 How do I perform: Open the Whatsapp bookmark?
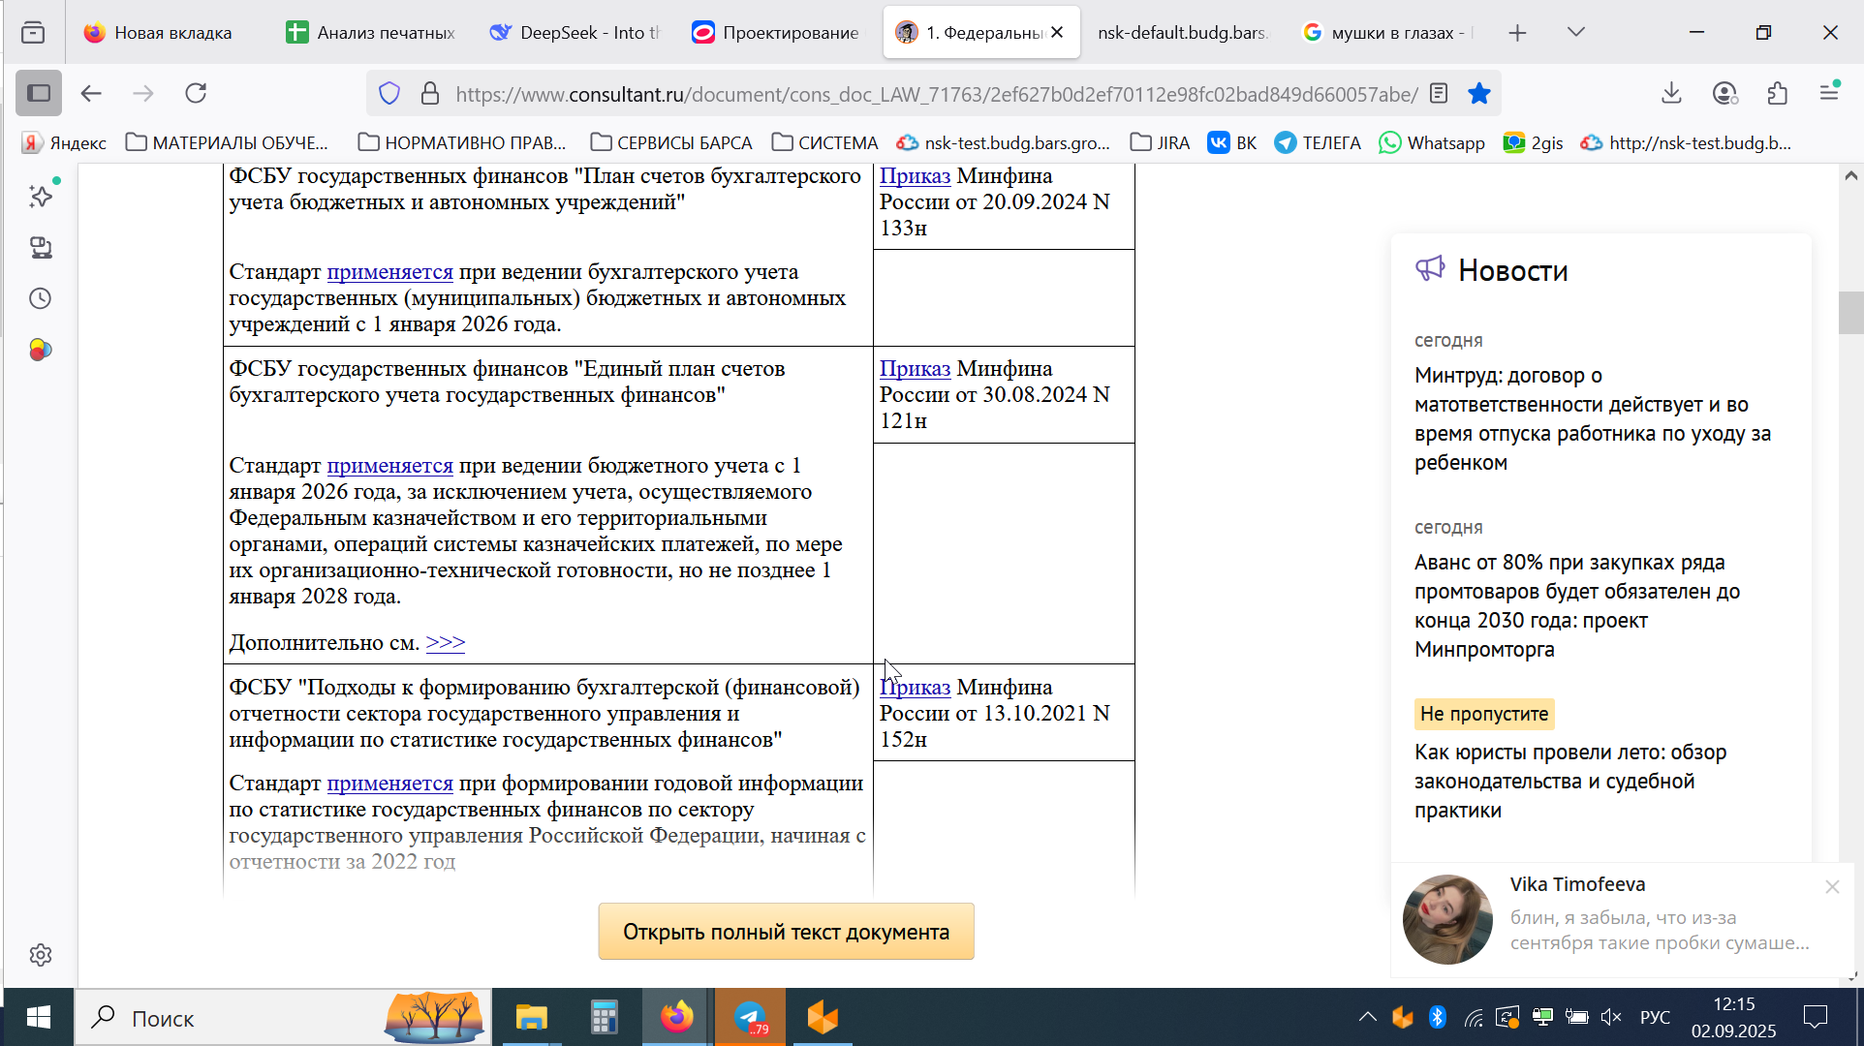[1432, 142]
